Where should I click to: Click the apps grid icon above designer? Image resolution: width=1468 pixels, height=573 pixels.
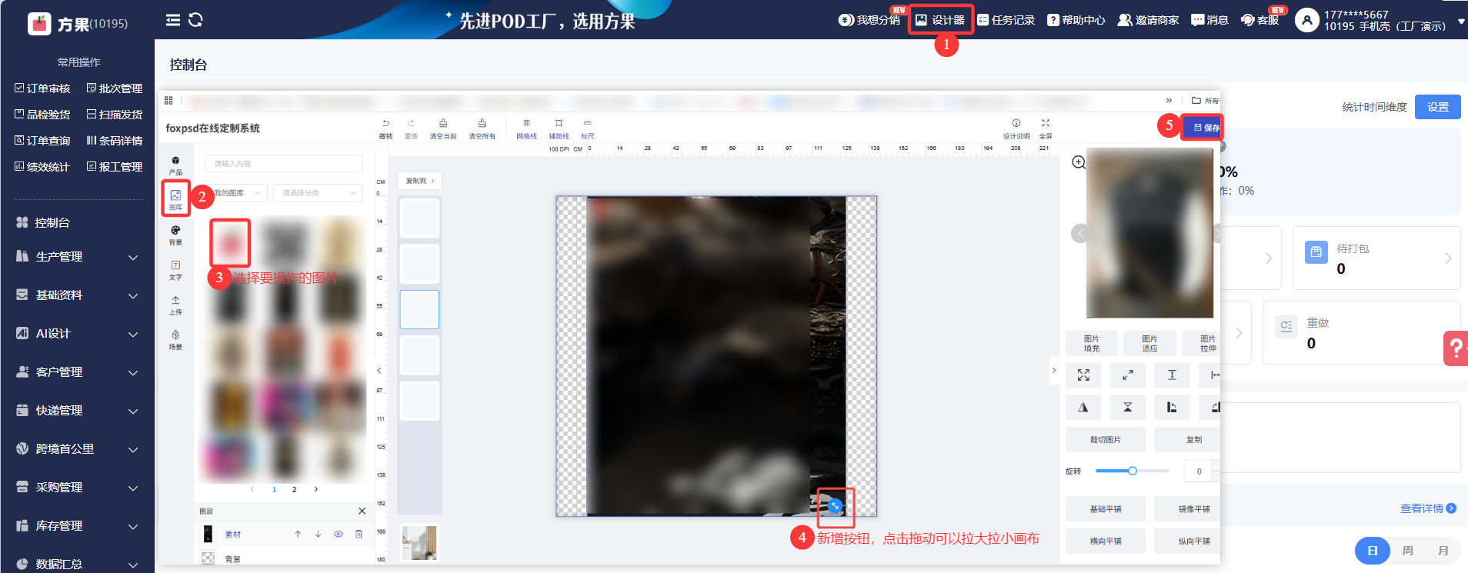point(168,100)
